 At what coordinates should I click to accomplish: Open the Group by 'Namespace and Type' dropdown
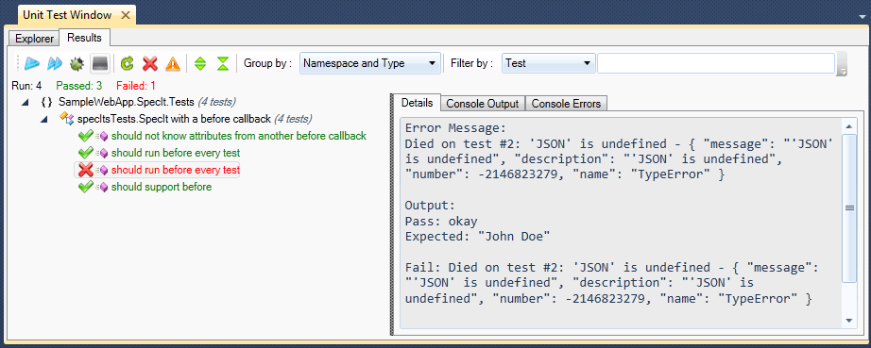370,63
